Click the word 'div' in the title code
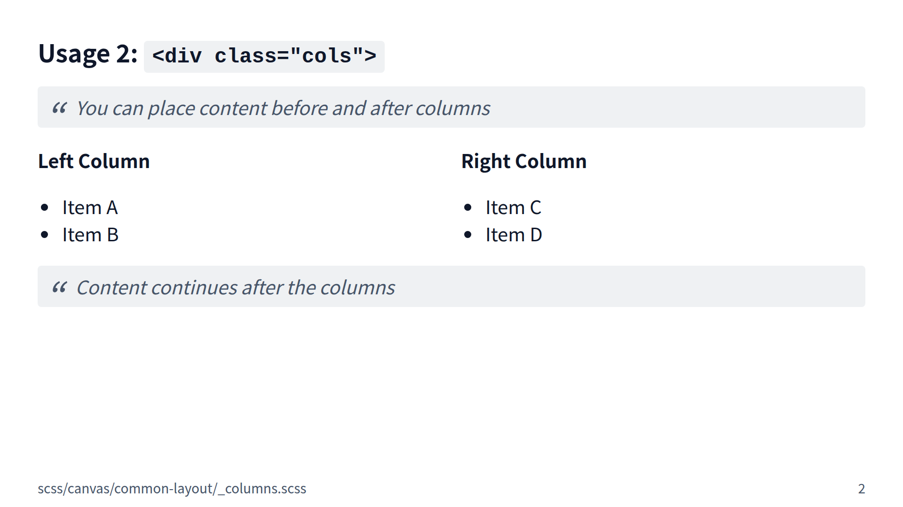 point(183,56)
